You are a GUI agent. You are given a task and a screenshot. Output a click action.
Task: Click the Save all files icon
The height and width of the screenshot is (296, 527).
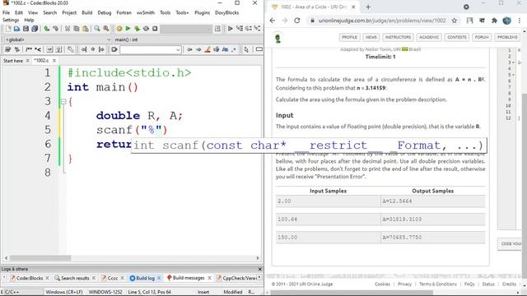point(35,29)
